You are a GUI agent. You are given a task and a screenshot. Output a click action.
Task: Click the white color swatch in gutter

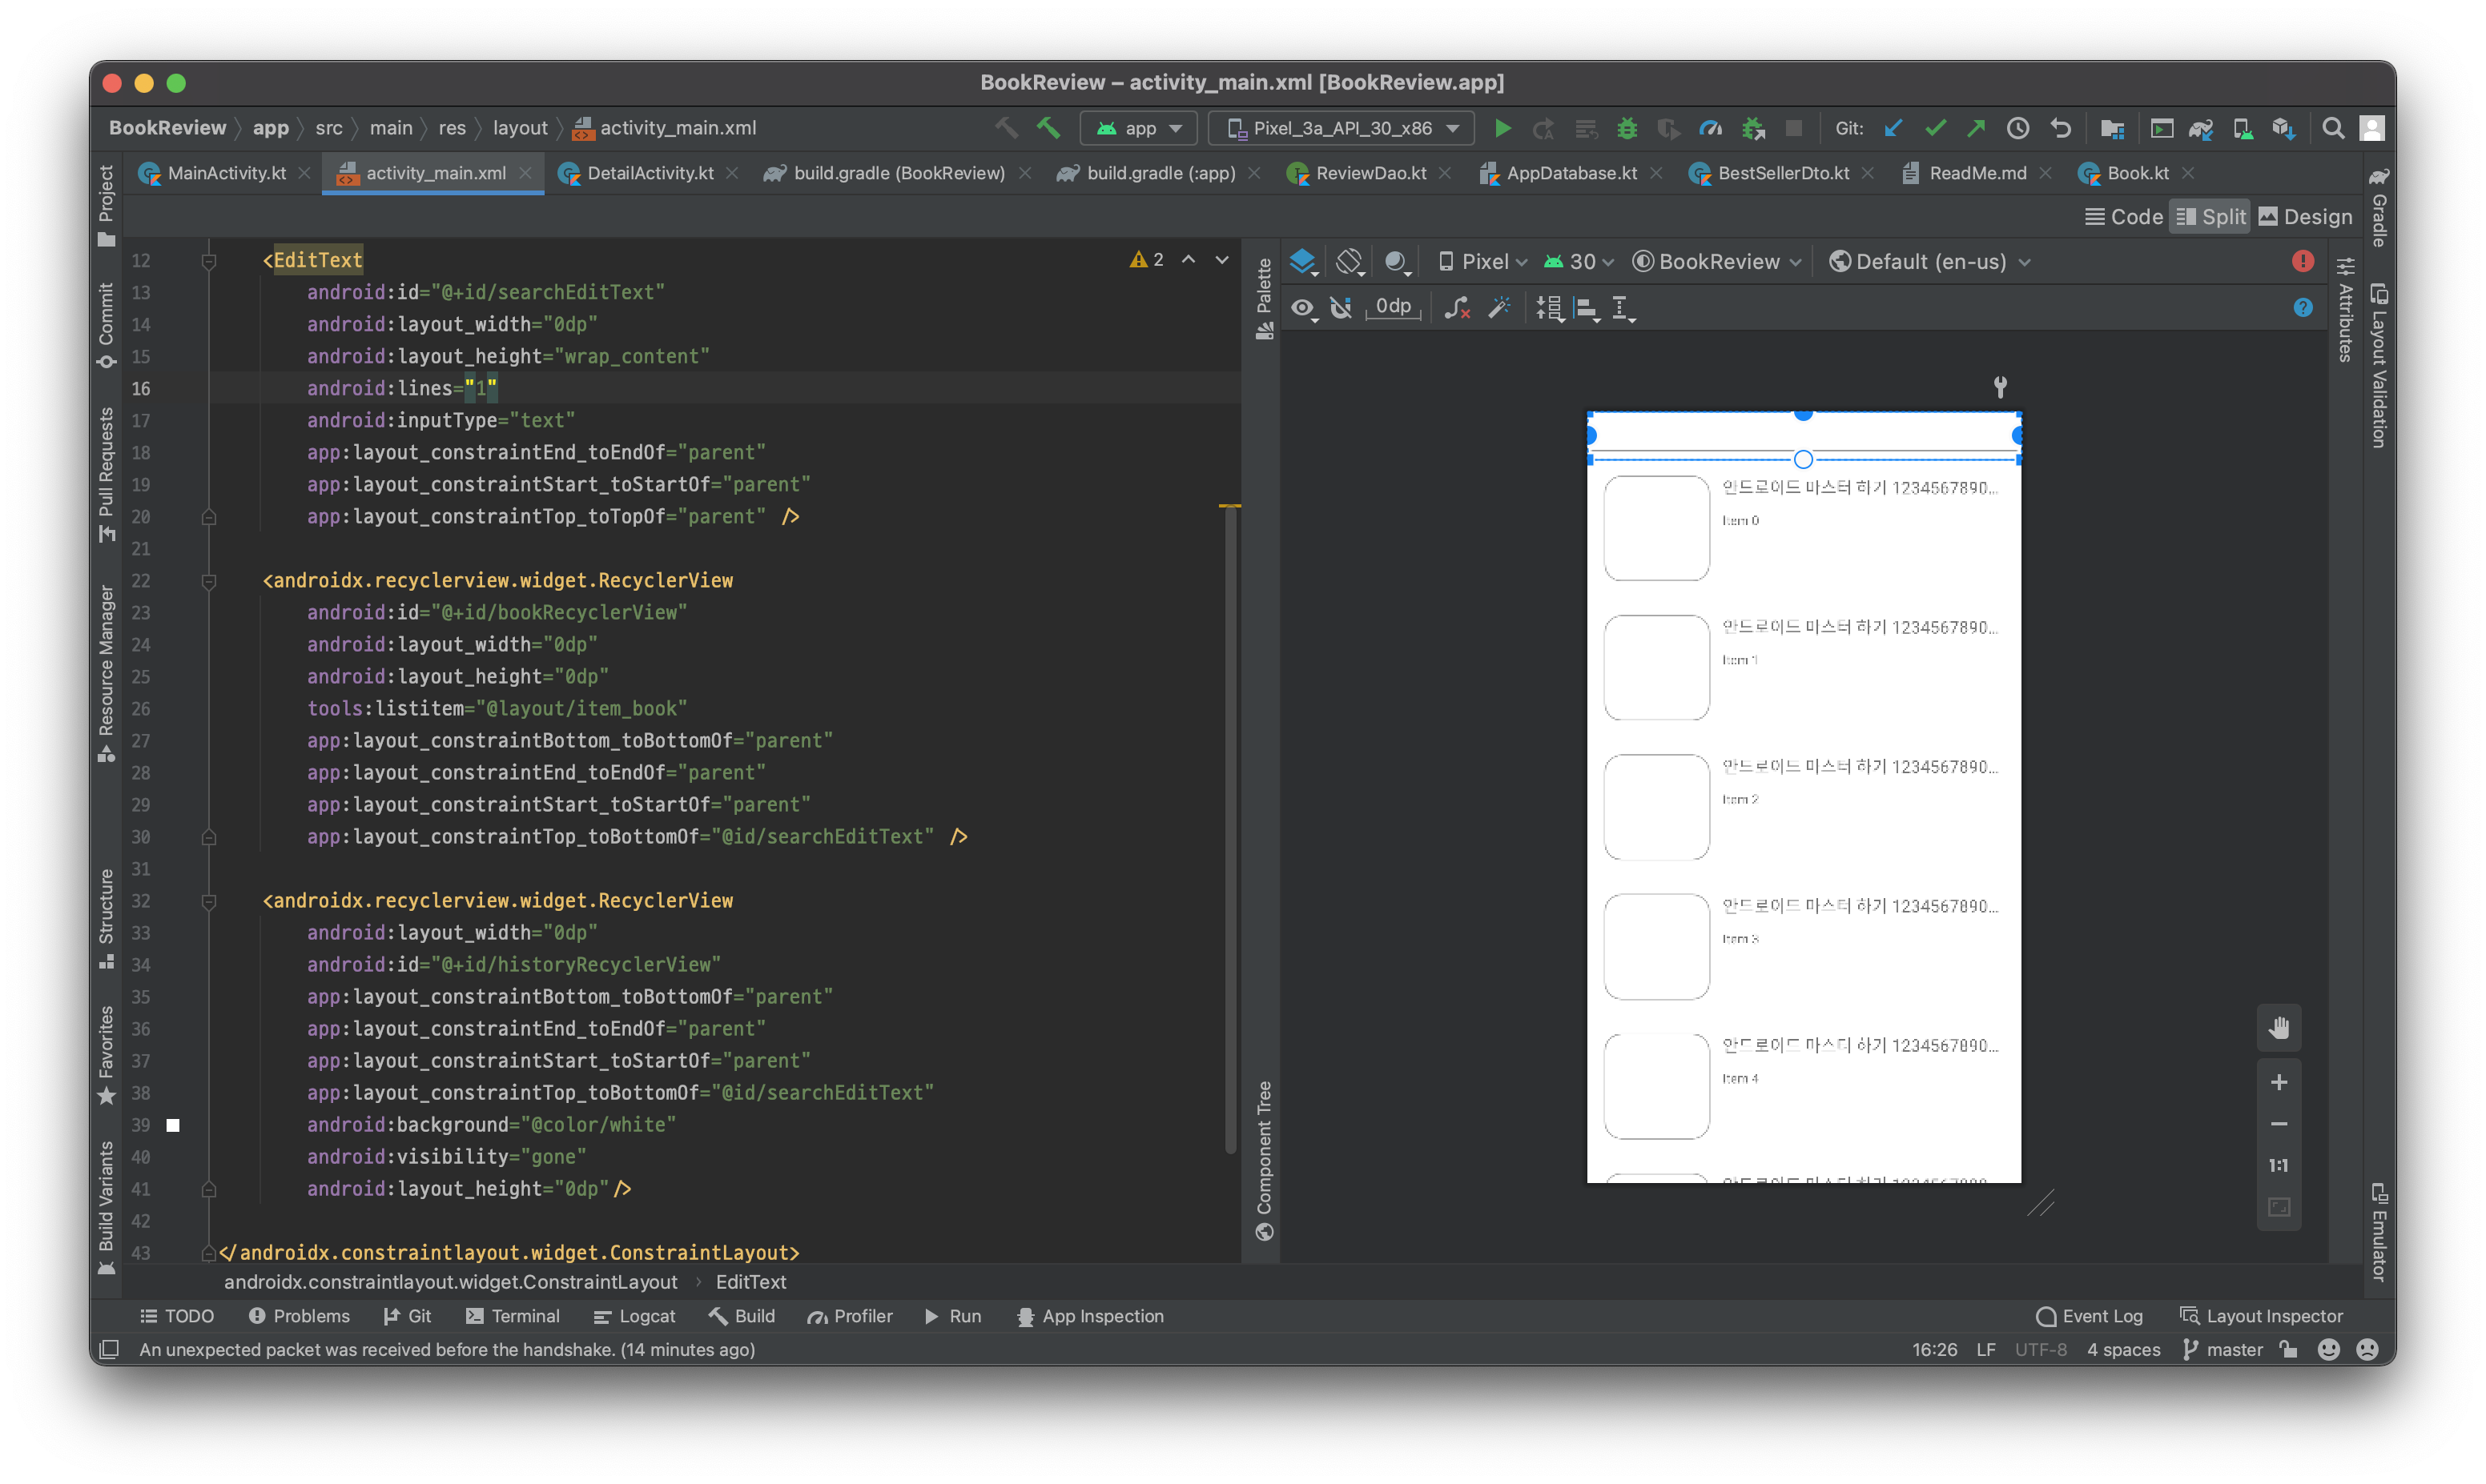click(x=173, y=1125)
